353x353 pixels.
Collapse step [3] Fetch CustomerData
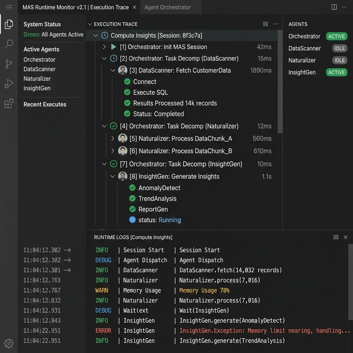(x=113, y=70)
